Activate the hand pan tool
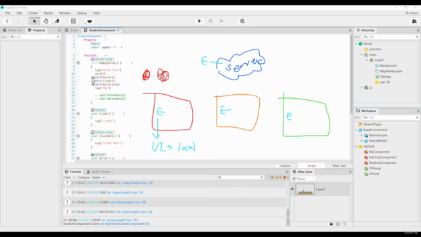Image resolution: width=421 pixels, height=237 pixels. click(46, 21)
